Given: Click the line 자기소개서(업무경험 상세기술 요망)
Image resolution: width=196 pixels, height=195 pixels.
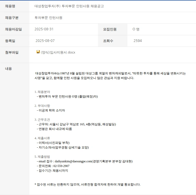Looking at the screenshot, I should (63, 147).
